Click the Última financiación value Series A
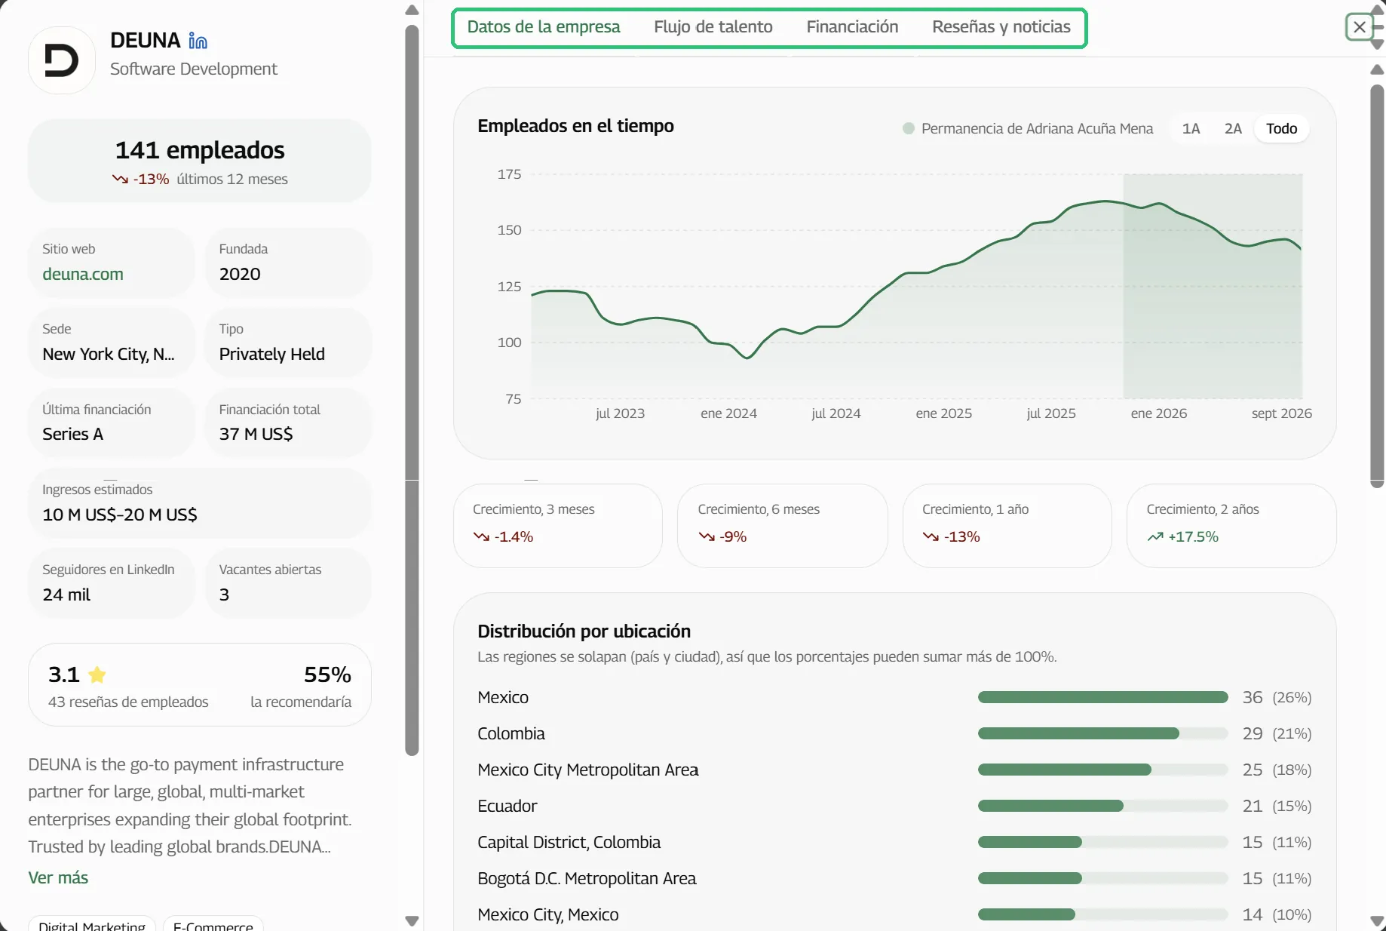Screen dimensions: 1386x931 point(72,434)
